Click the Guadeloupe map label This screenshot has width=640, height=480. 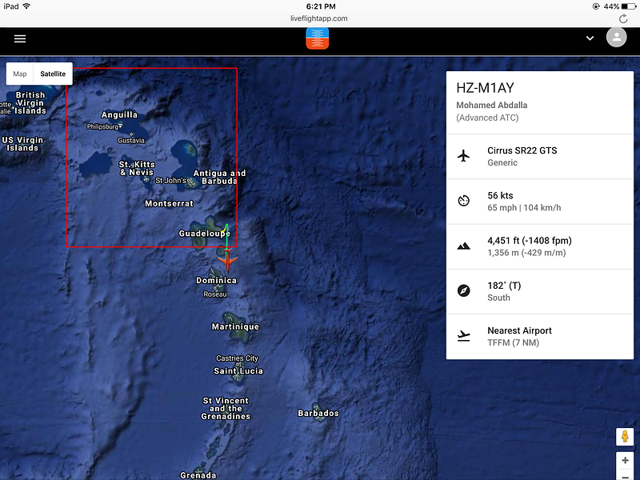tap(205, 233)
